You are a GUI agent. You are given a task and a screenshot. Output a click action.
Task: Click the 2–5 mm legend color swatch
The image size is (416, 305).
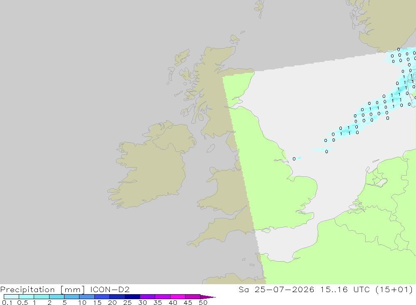tap(57, 297)
